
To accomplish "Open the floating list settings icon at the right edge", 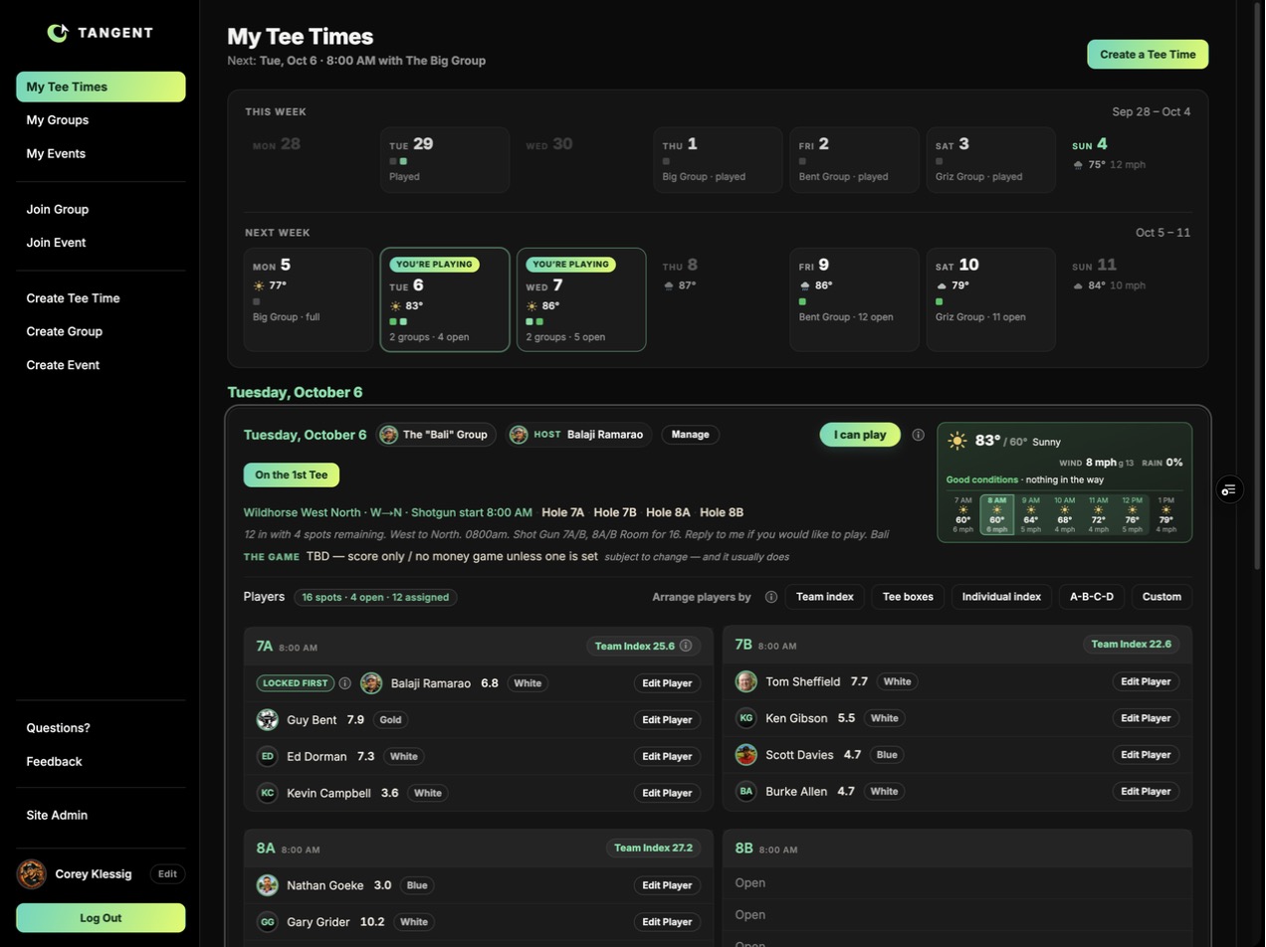I will point(1230,489).
